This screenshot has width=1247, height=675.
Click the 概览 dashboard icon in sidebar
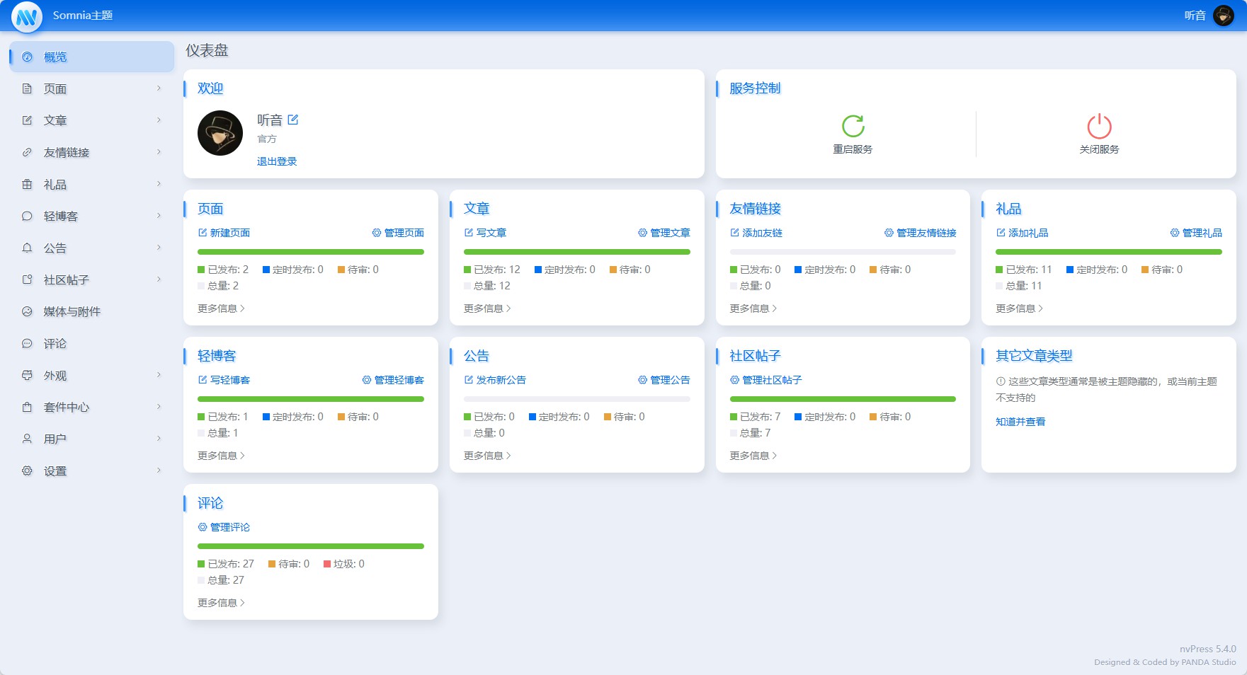(x=27, y=57)
